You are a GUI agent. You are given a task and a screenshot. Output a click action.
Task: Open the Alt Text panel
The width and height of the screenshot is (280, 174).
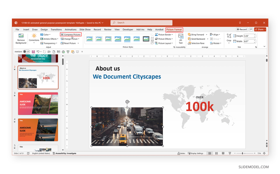181,39
